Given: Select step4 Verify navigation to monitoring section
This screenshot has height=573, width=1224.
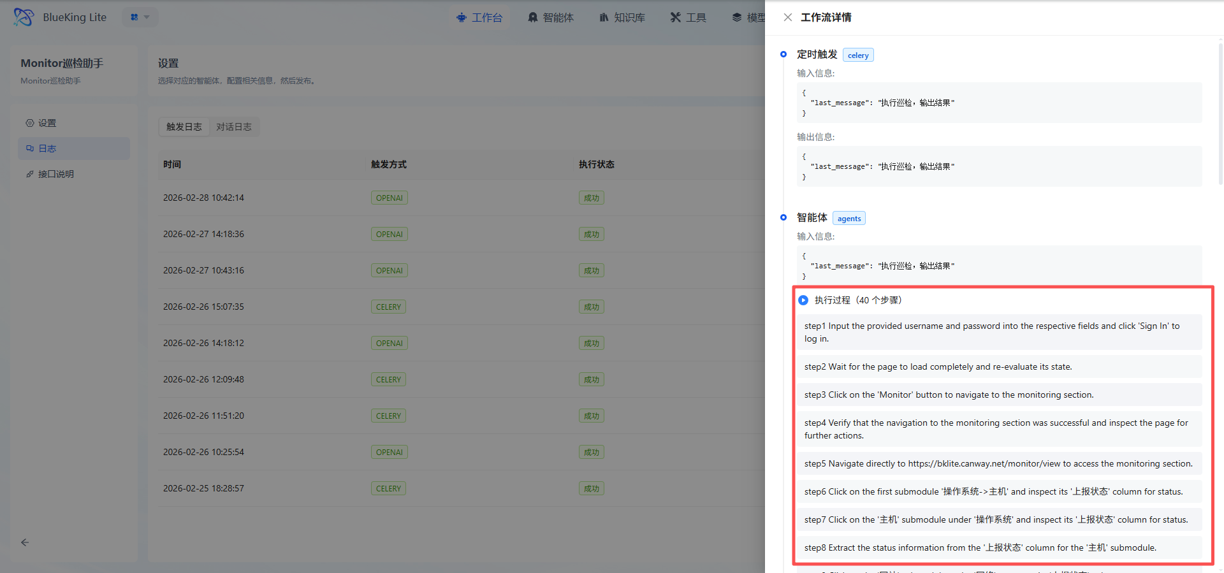Looking at the screenshot, I should point(1000,429).
